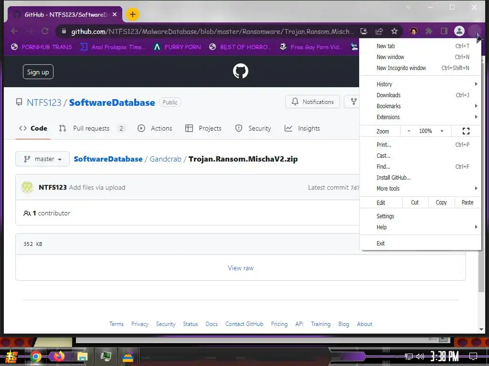Viewport: 489px width, 366px height.
Task: Open the Windows Start button
Action: pyautogui.click(x=11, y=356)
